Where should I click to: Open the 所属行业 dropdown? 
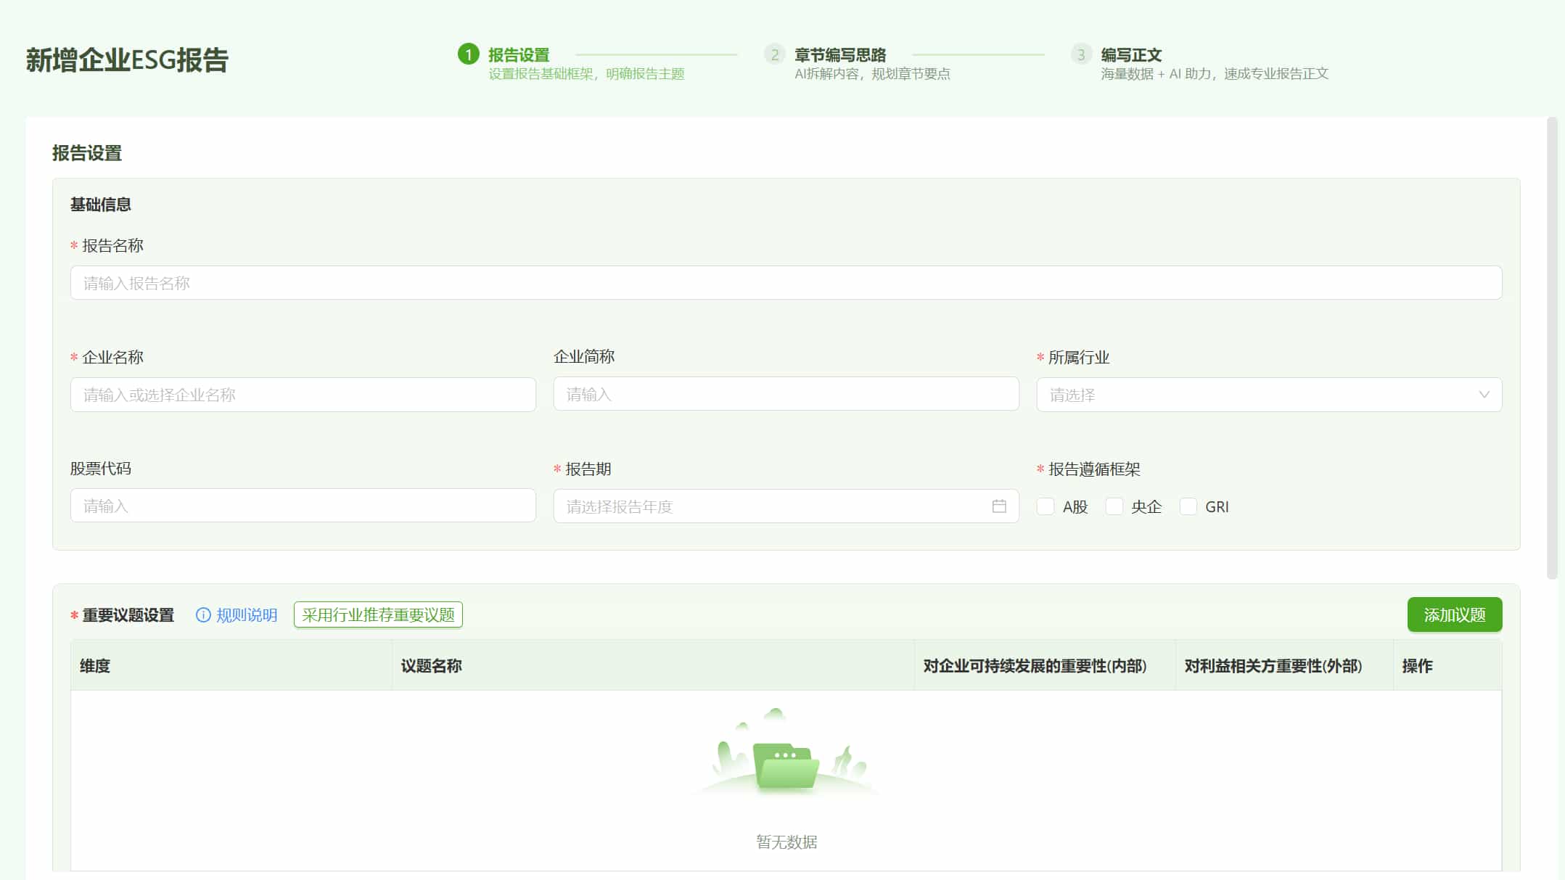1269,395
